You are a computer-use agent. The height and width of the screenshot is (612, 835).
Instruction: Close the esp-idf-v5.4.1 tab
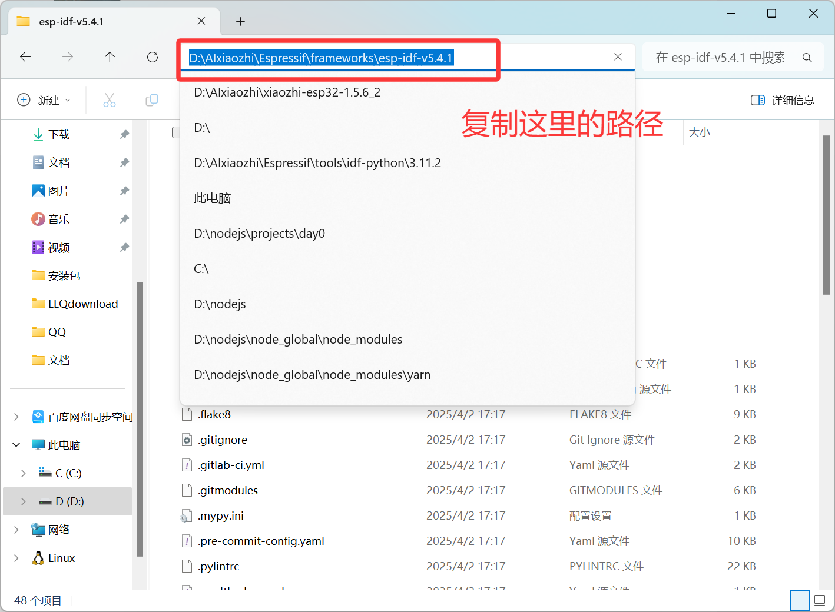tap(201, 21)
